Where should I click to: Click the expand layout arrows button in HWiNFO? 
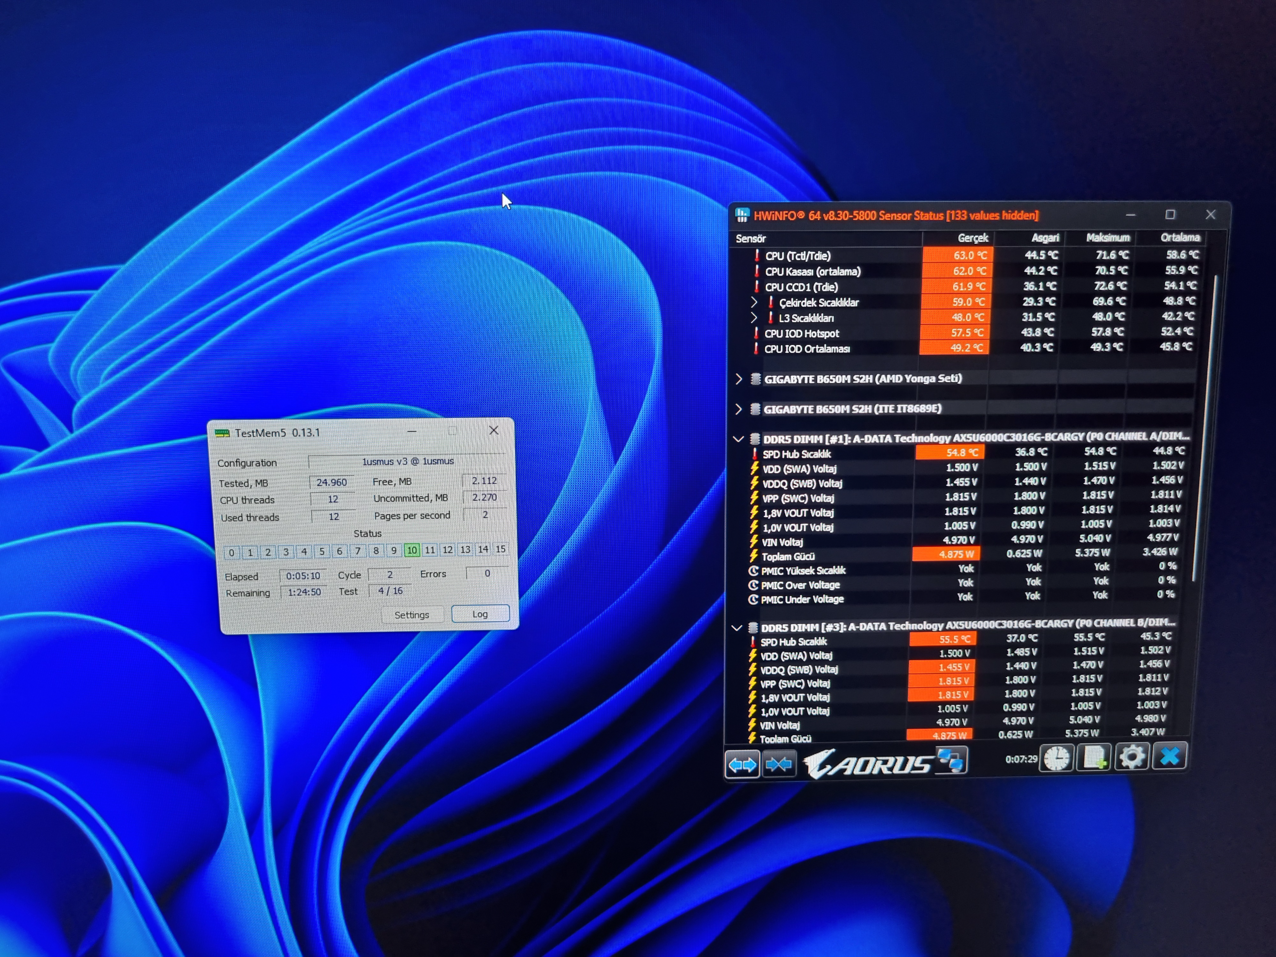tap(742, 764)
